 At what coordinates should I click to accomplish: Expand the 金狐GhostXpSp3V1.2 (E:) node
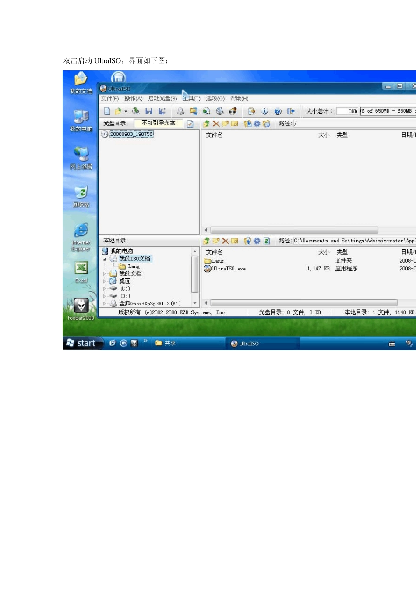point(105,304)
